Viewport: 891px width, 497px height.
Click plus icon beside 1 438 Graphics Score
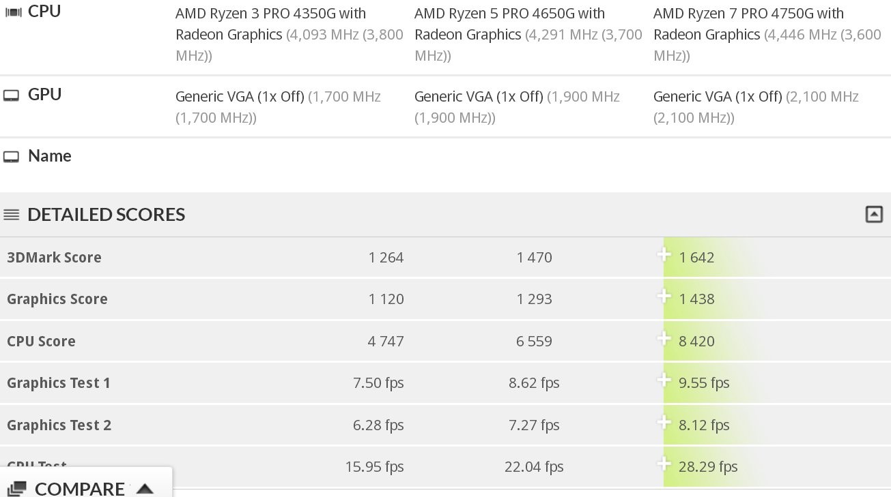pyautogui.click(x=663, y=297)
